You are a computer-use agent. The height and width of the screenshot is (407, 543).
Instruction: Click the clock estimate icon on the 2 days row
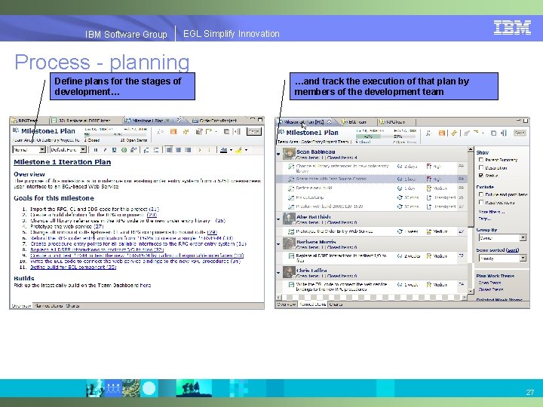point(400,167)
